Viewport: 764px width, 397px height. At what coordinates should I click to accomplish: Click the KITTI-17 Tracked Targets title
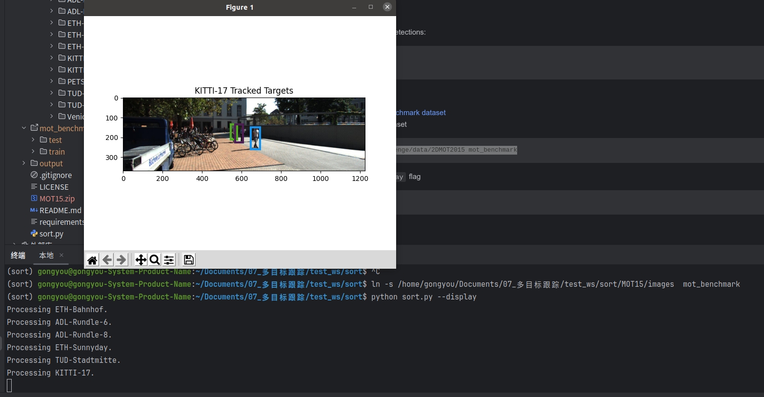click(x=244, y=91)
